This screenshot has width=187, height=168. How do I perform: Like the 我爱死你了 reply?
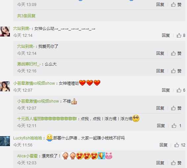176,53
